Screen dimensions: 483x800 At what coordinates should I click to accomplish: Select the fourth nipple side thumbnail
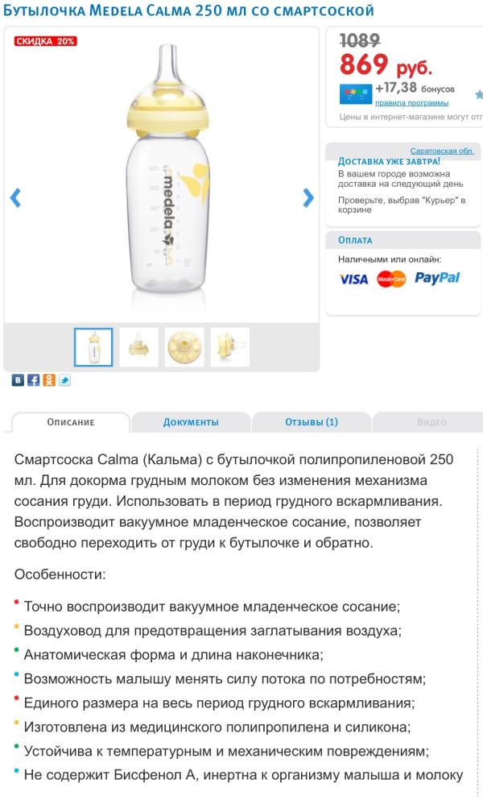point(230,347)
